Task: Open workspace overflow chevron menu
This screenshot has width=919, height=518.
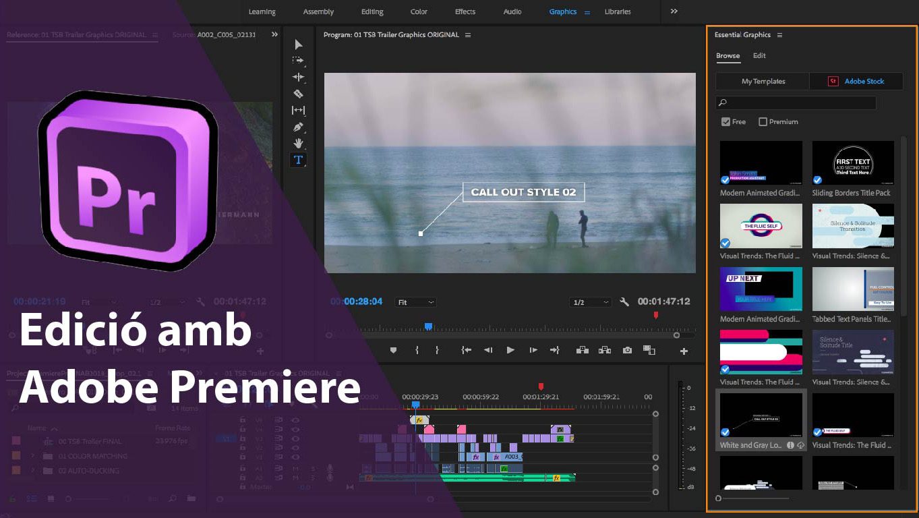Action: pyautogui.click(x=674, y=11)
